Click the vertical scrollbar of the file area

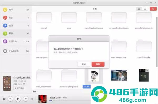(157, 42)
